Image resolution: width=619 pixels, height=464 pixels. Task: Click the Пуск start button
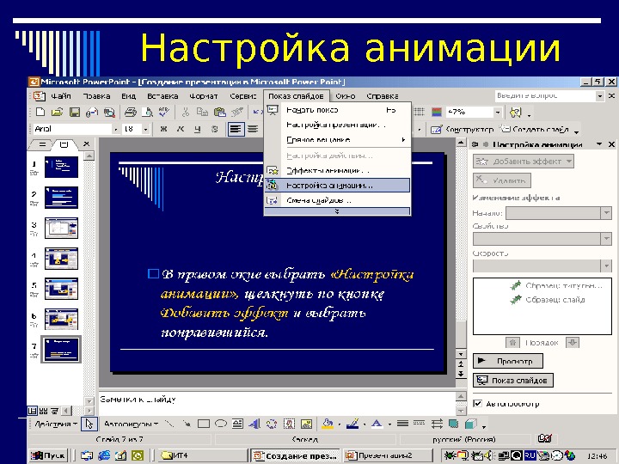(x=48, y=455)
